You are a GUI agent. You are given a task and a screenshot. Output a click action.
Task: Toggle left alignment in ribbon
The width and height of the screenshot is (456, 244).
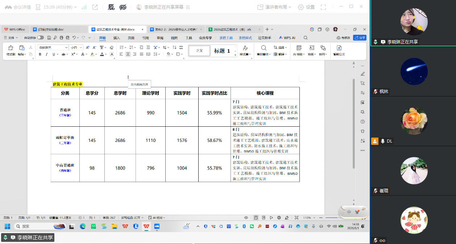click(121, 54)
